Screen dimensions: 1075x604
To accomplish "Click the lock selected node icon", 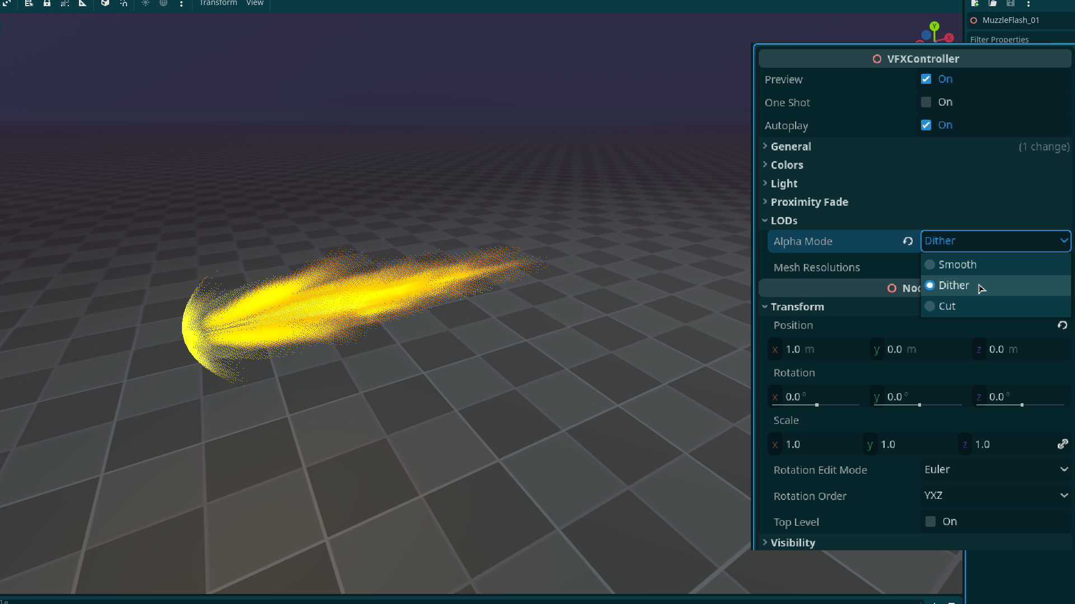I will point(47,3).
